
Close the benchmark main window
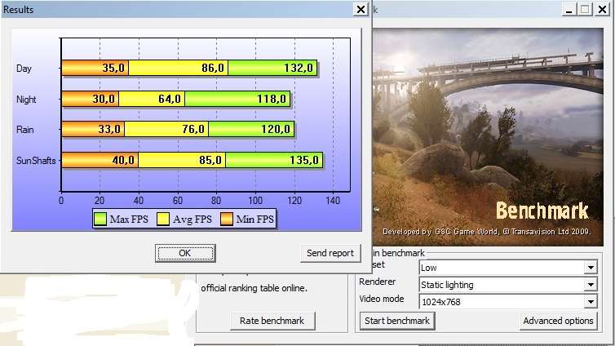click(x=602, y=9)
